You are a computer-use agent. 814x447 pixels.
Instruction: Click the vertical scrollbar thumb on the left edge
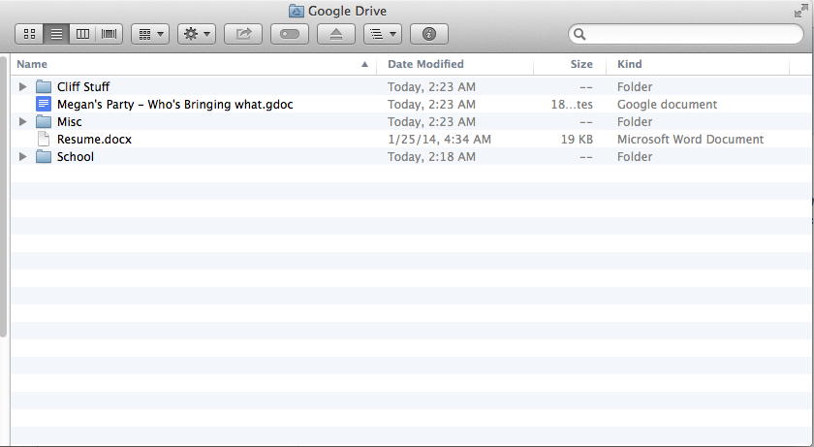[x=3, y=196]
